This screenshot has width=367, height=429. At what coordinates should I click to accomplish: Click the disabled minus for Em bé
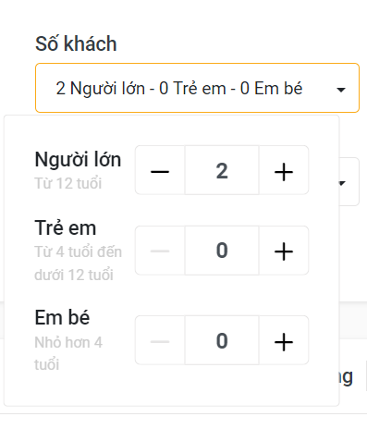click(x=160, y=340)
